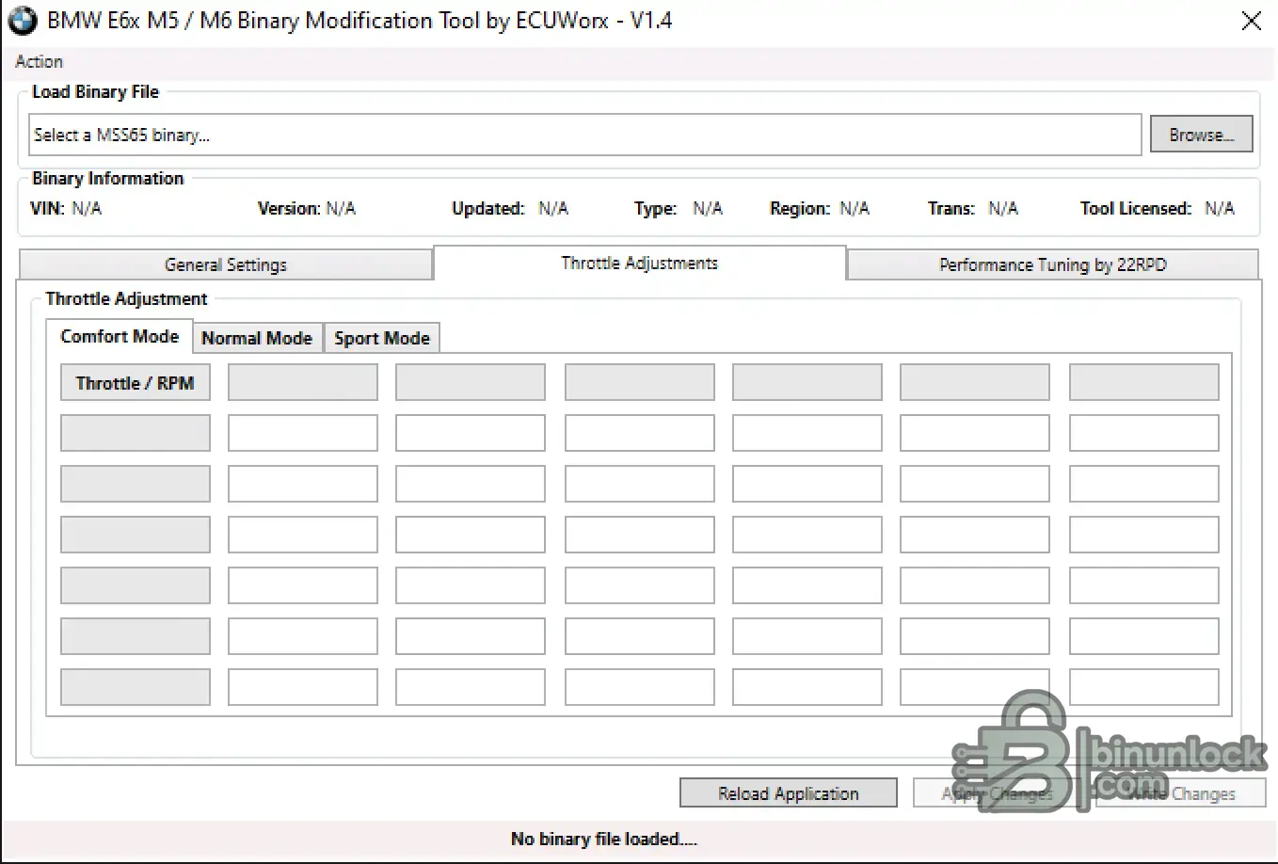
Task: Click the Browse... button
Action: coord(1201,135)
